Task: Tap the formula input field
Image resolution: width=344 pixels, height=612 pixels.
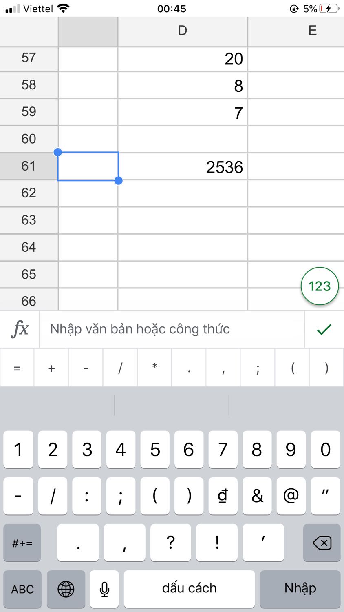Action: [171, 329]
